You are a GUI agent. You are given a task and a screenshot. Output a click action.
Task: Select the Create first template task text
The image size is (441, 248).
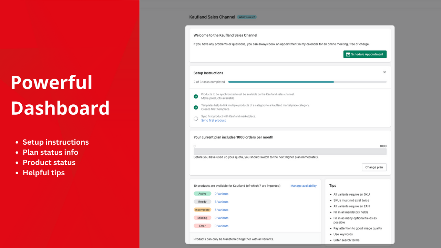[215, 110]
